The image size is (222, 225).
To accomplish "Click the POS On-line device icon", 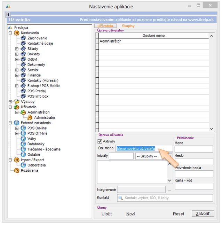I will point(23,128).
